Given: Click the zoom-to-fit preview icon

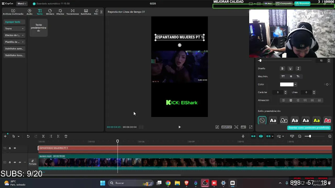Looking at the screenshot, I should pyautogui.click(x=236, y=127).
